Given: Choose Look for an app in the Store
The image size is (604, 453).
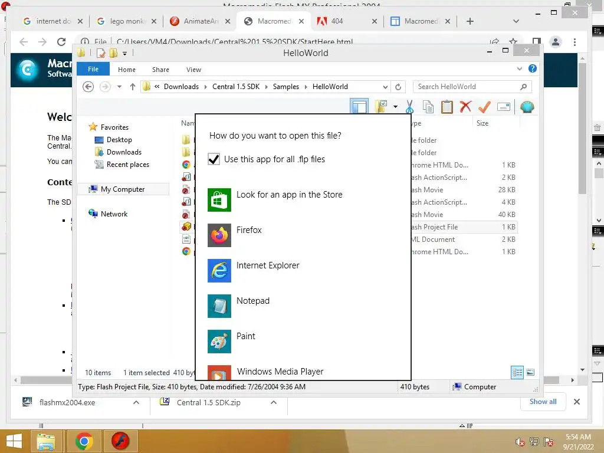Looking at the screenshot, I should [x=275, y=199].
